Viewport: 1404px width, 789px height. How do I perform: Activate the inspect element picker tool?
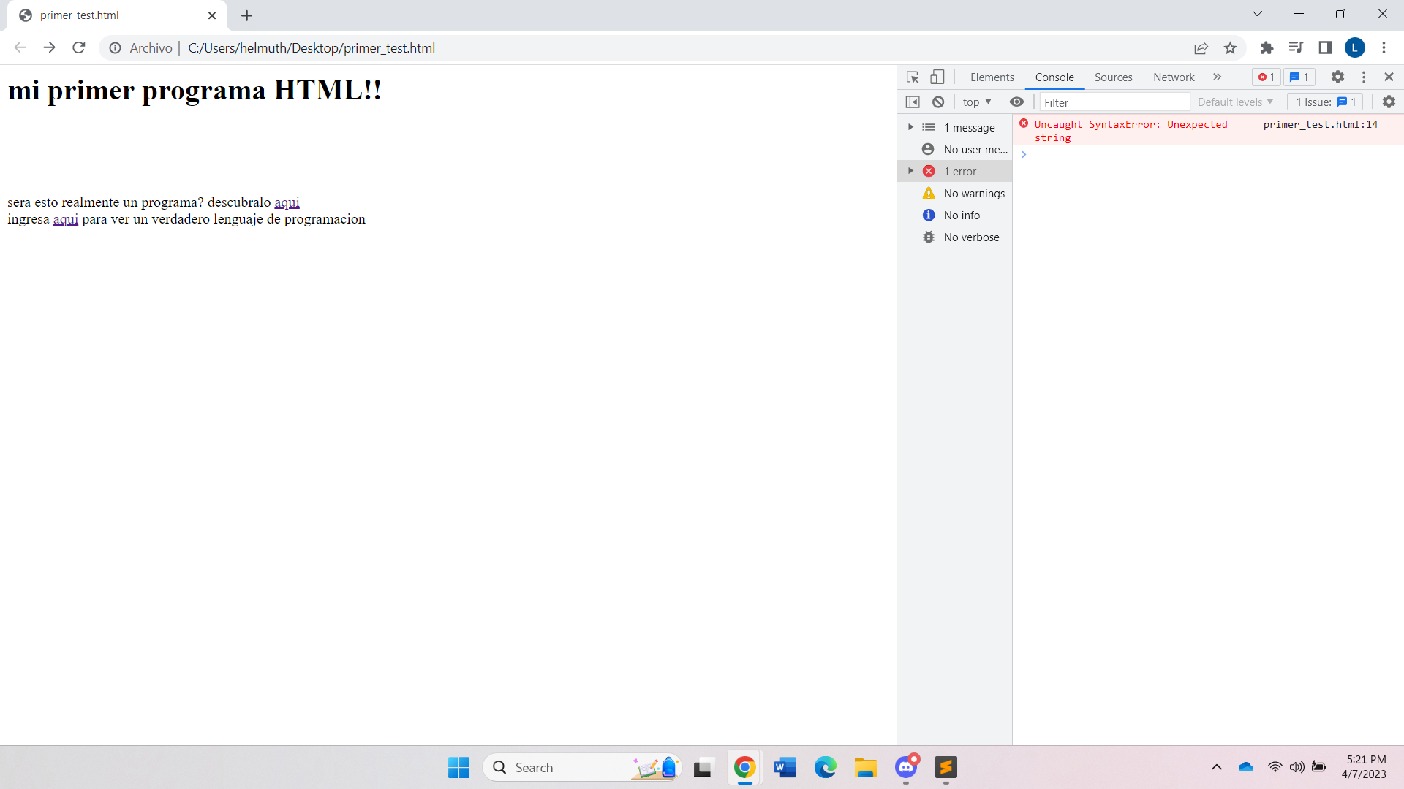(x=913, y=77)
